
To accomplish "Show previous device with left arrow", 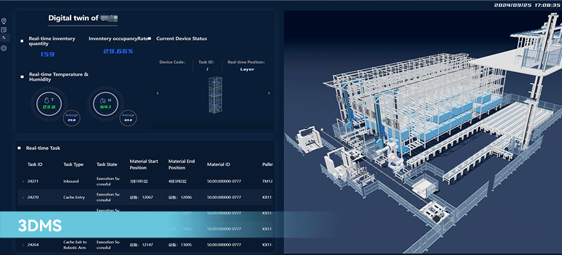I will (157, 94).
